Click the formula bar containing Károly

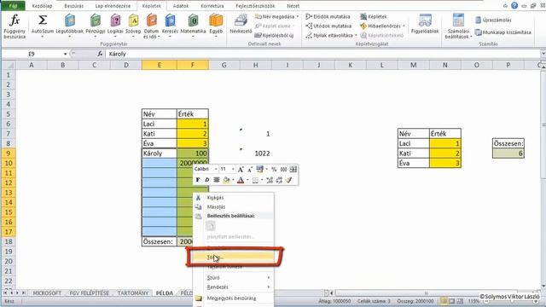324,54
